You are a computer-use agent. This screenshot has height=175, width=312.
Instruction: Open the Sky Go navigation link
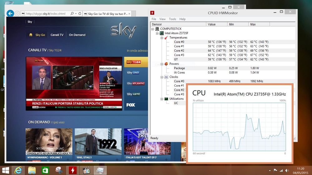tap(40, 35)
